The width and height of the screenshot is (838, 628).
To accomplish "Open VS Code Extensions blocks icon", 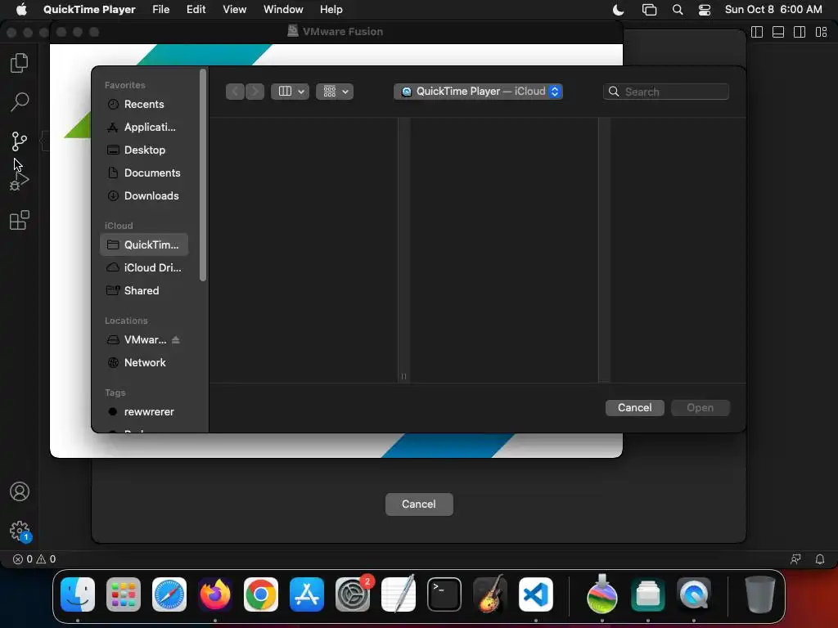I will [x=20, y=220].
